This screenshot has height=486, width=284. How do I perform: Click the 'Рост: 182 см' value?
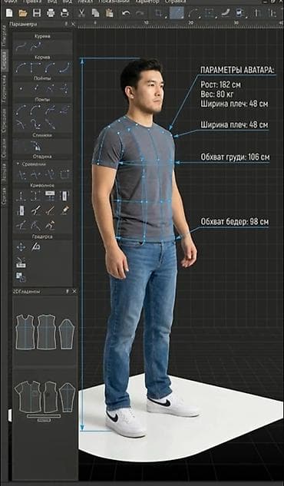point(220,84)
